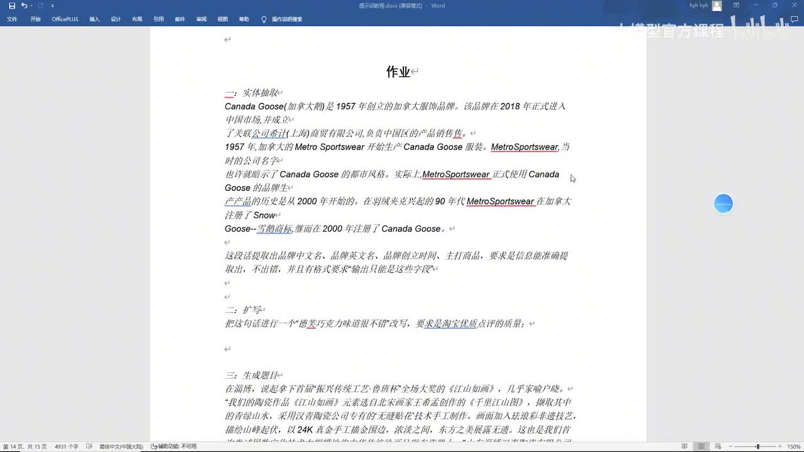Click the user profile avatar
This screenshot has width=804, height=452.
coord(717,6)
